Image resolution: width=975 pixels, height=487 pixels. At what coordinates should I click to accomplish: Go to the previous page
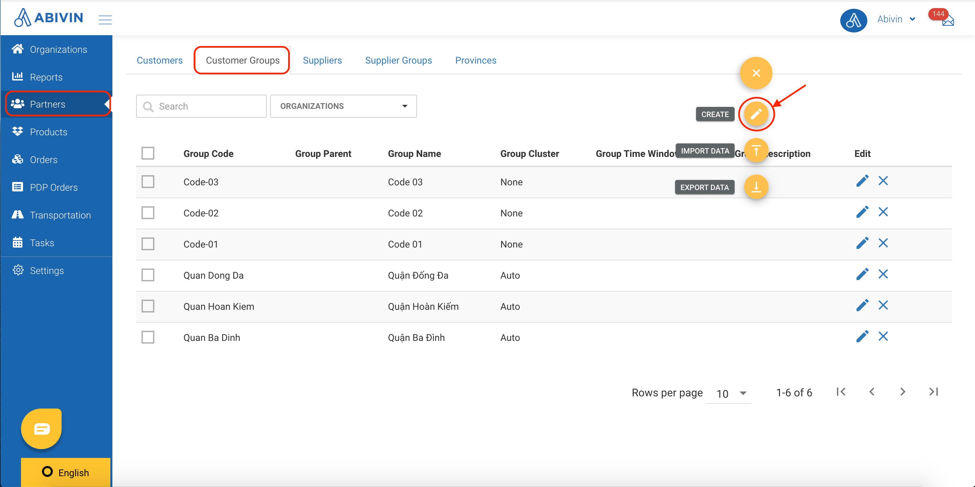(x=872, y=392)
